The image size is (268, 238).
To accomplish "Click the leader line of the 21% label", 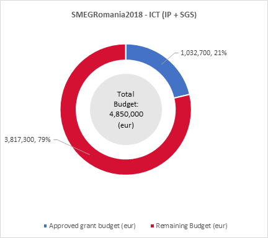I will click(x=169, y=58).
